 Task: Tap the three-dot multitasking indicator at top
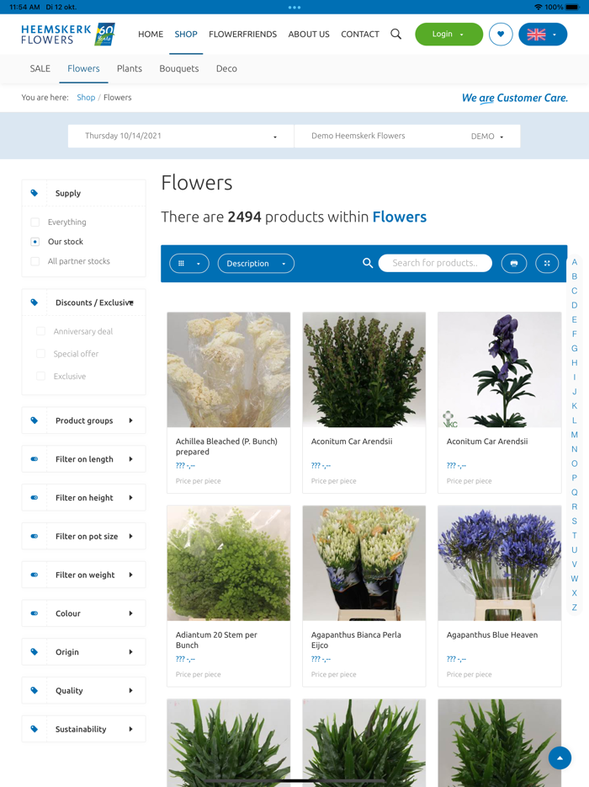(294, 7)
